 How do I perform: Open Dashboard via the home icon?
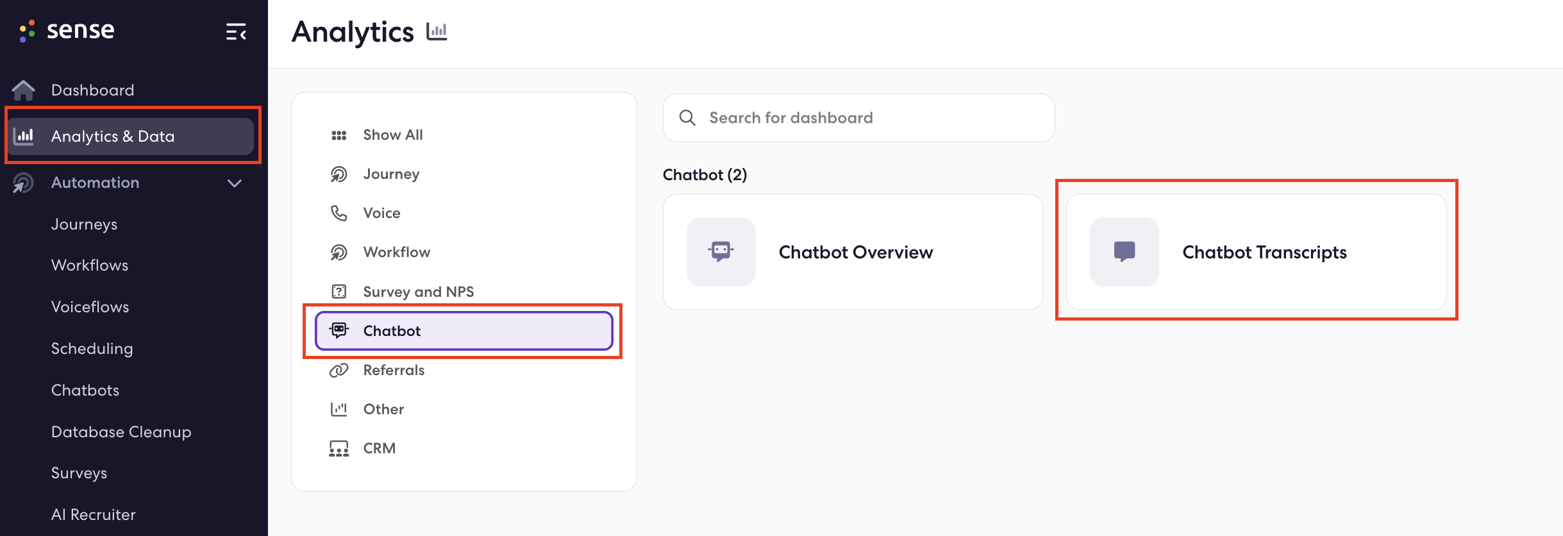point(24,90)
